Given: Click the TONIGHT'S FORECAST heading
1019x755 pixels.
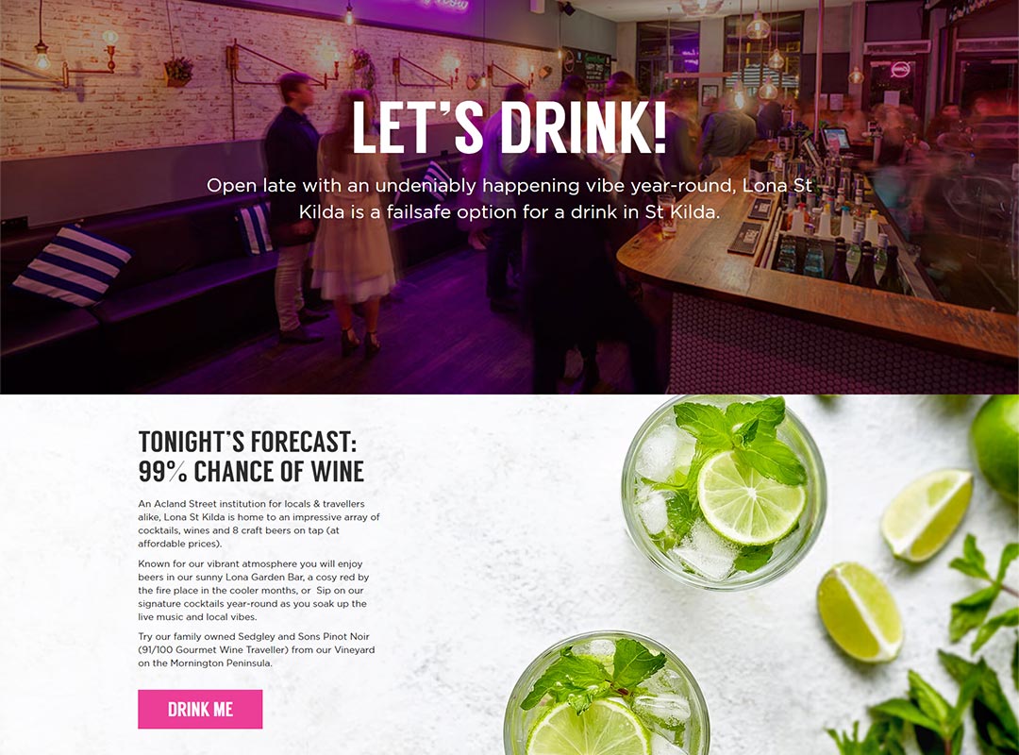Looking at the screenshot, I should pos(247,443).
